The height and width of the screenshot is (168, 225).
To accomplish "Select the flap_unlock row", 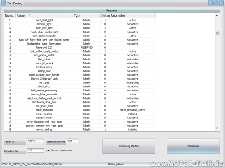I will point(80,59).
